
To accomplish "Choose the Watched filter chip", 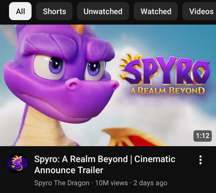I will pyautogui.click(x=156, y=11).
